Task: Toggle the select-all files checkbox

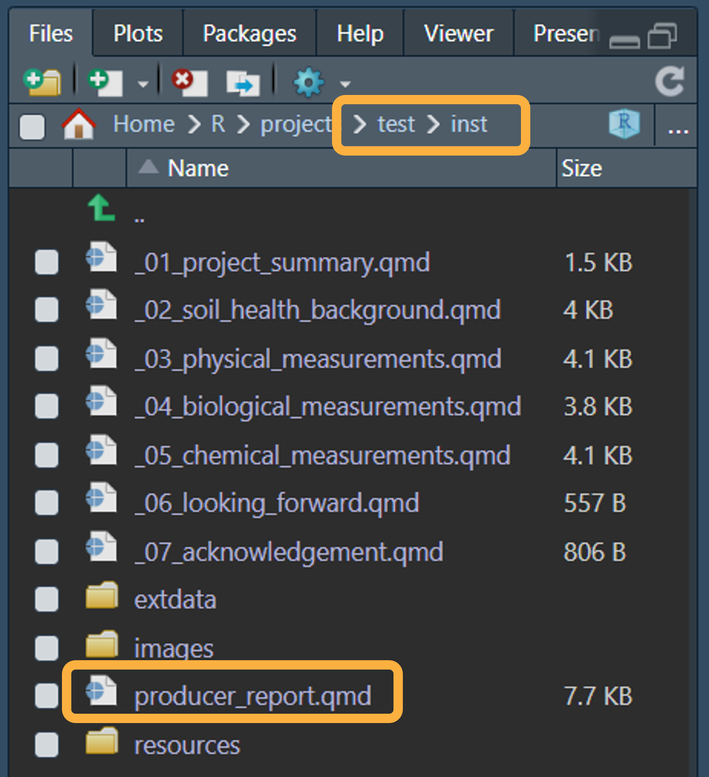Action: (x=32, y=127)
